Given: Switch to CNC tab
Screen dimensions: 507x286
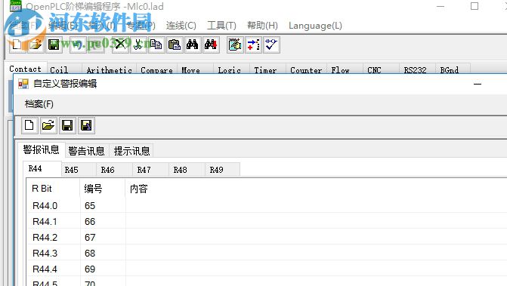Looking at the screenshot, I should pyautogui.click(x=381, y=69).
